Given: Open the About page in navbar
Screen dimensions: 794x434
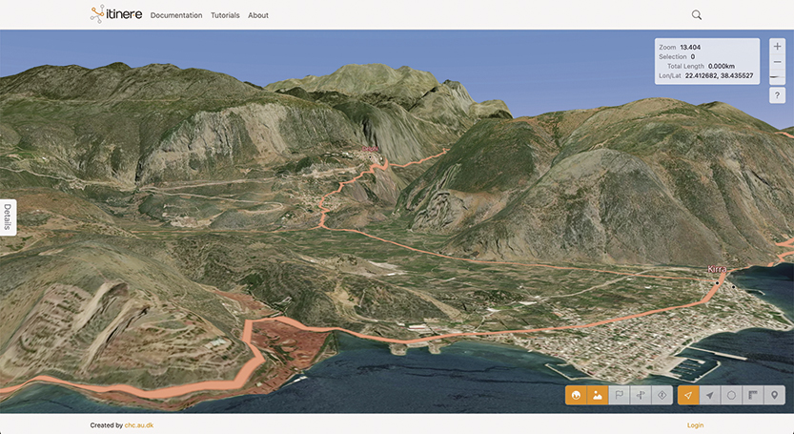Looking at the screenshot, I should click(x=258, y=15).
